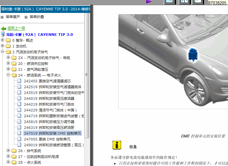Select 当前:卡宴（92A）CAYENNE TIP 3.0 heading
The height and width of the screenshot is (166, 228).
pos(39,35)
